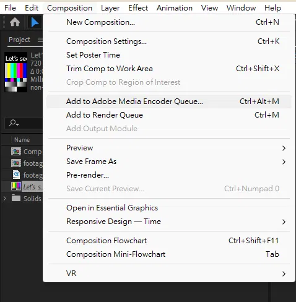Click the footage composition item icon
Viewport: 296px width, 302px height.
point(16,163)
